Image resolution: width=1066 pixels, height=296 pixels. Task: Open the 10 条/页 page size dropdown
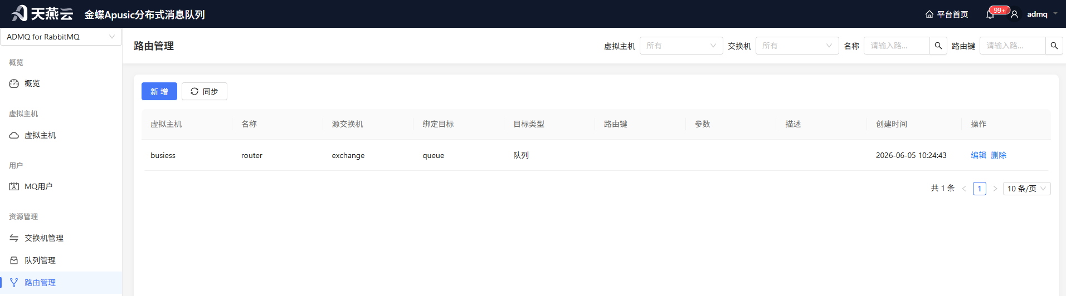(1027, 189)
